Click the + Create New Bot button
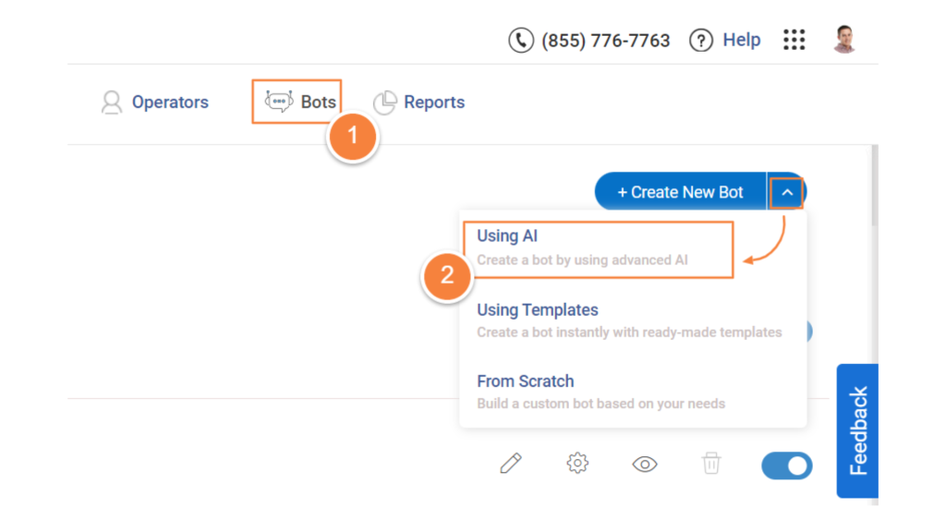The width and height of the screenshot is (946, 532). click(x=680, y=192)
